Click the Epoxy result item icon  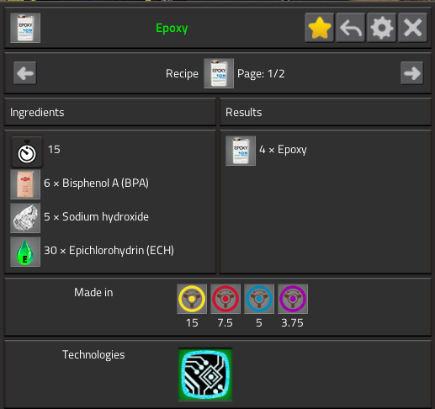coord(241,151)
